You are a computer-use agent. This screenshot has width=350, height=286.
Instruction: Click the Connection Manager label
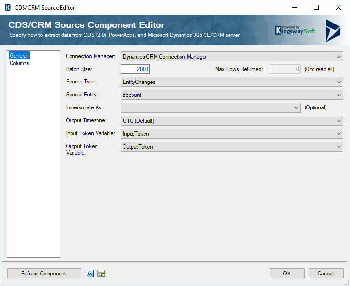click(90, 56)
